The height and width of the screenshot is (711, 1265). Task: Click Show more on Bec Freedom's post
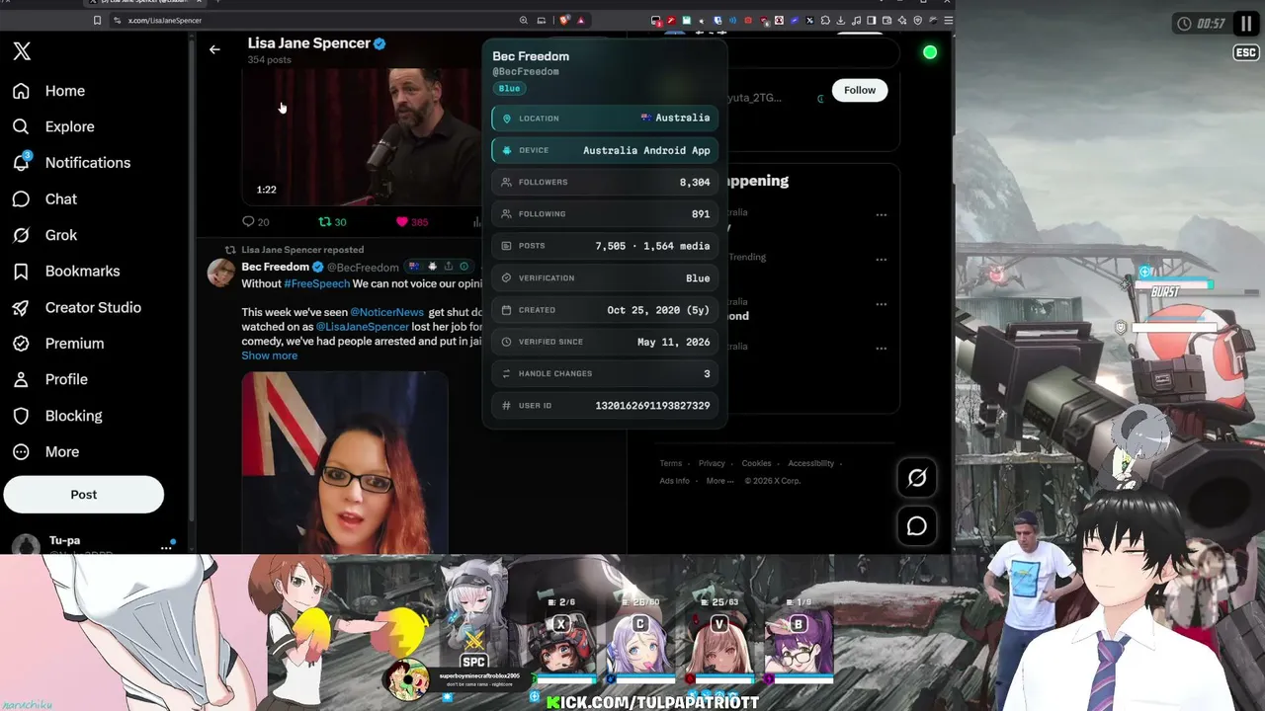270,355
